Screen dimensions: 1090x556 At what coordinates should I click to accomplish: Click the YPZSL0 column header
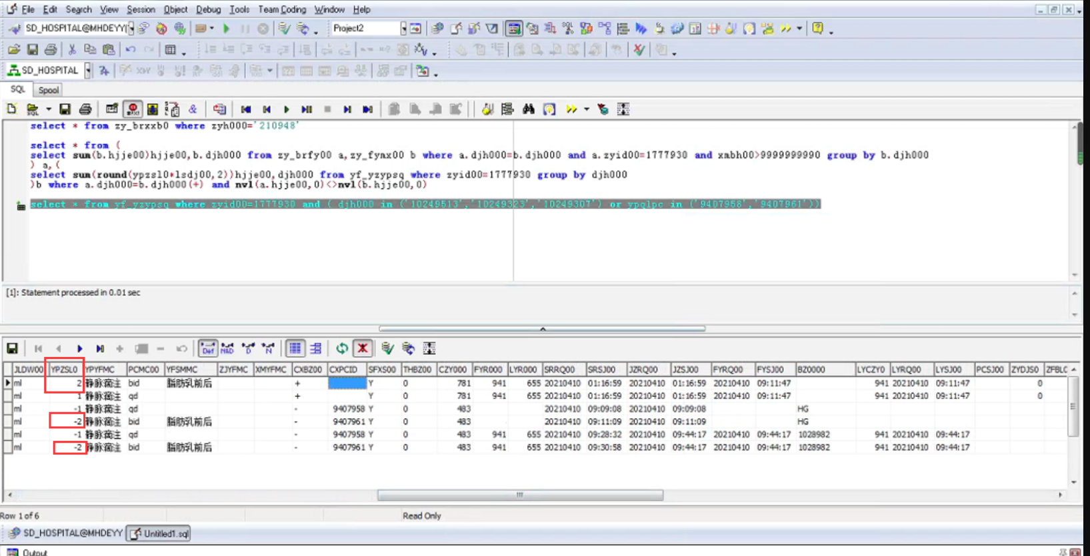point(65,370)
